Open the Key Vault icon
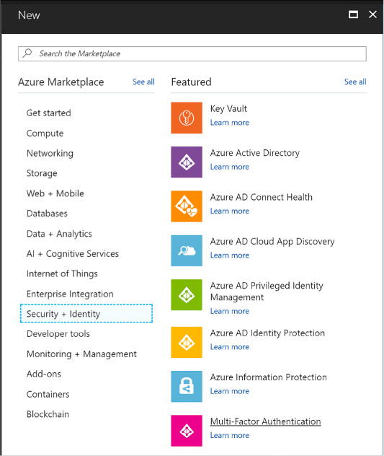The height and width of the screenshot is (456, 384). [187, 118]
